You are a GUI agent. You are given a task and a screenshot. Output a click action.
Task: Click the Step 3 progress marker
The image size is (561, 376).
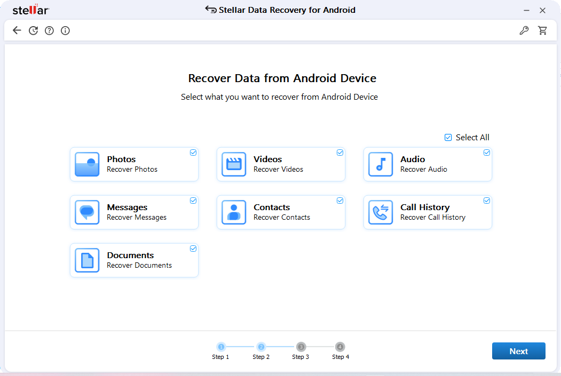coord(301,347)
